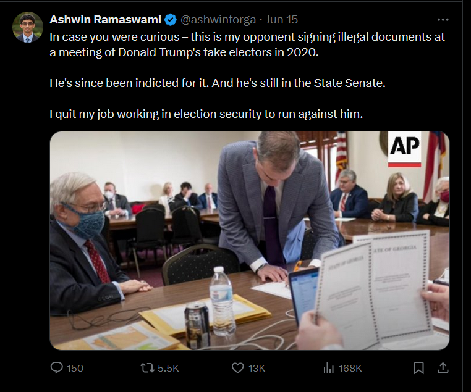Click the 168K views count
471x392 pixels.
tap(350, 368)
